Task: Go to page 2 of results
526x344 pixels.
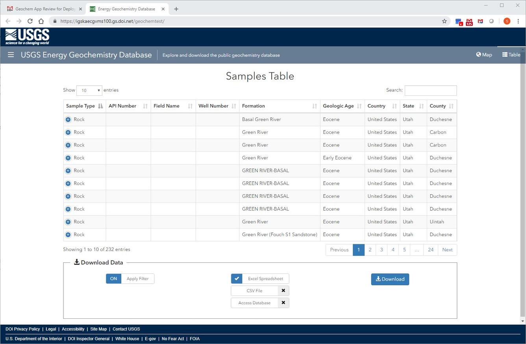Action: pos(370,250)
